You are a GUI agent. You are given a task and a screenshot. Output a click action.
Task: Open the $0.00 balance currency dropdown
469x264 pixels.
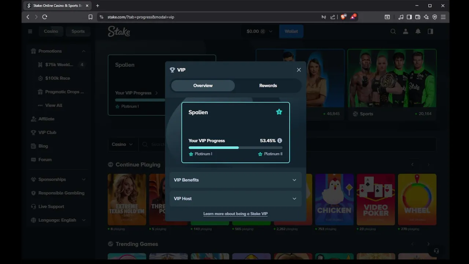click(259, 32)
